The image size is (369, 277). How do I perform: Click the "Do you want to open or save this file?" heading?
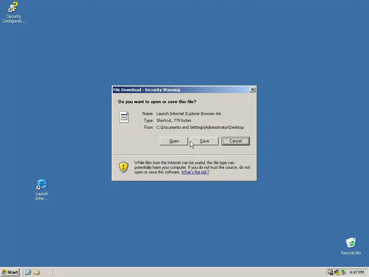[157, 102]
